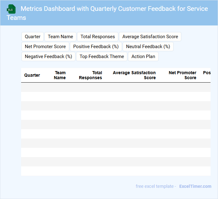Open the ExcelTimer.com link
The height and width of the screenshot is (199, 218).
coord(195,186)
